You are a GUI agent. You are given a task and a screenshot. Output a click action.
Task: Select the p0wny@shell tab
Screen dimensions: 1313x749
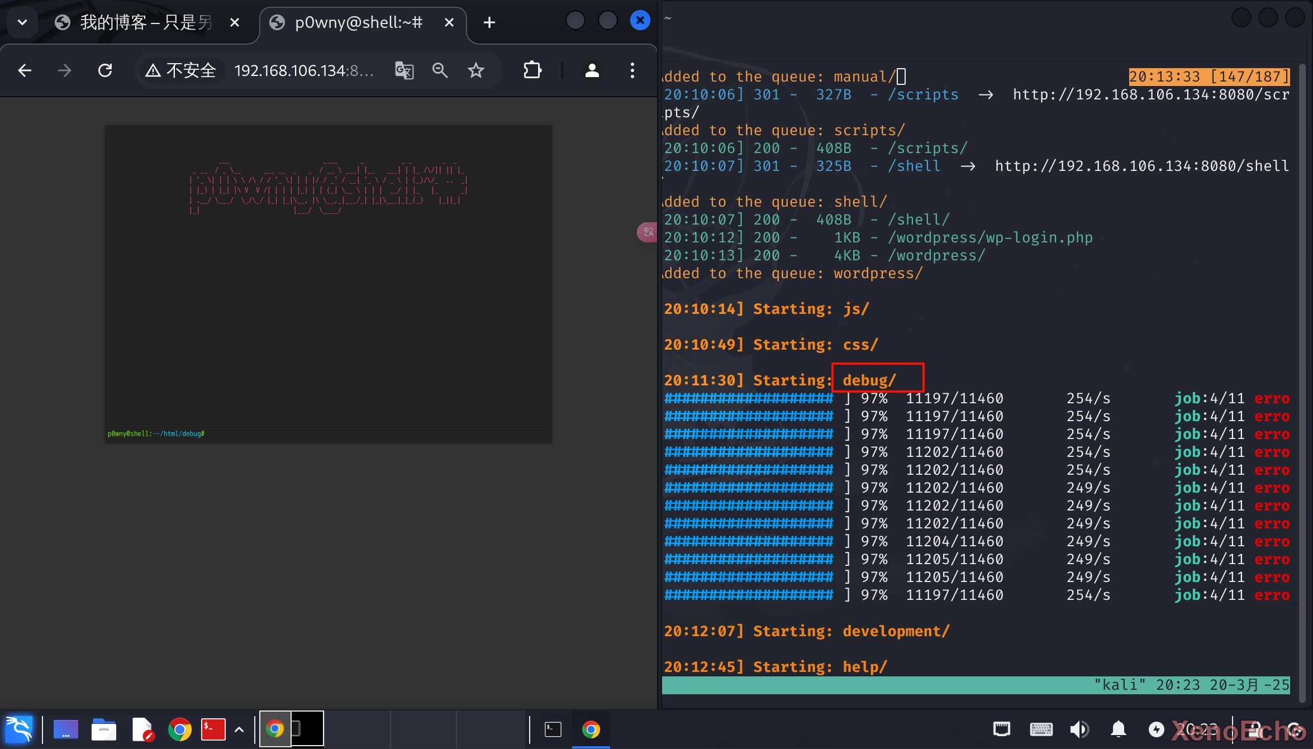[358, 22]
